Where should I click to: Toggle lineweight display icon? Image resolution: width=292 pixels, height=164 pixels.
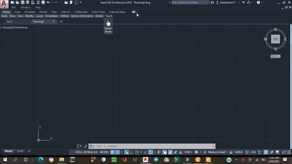[x=159, y=152]
